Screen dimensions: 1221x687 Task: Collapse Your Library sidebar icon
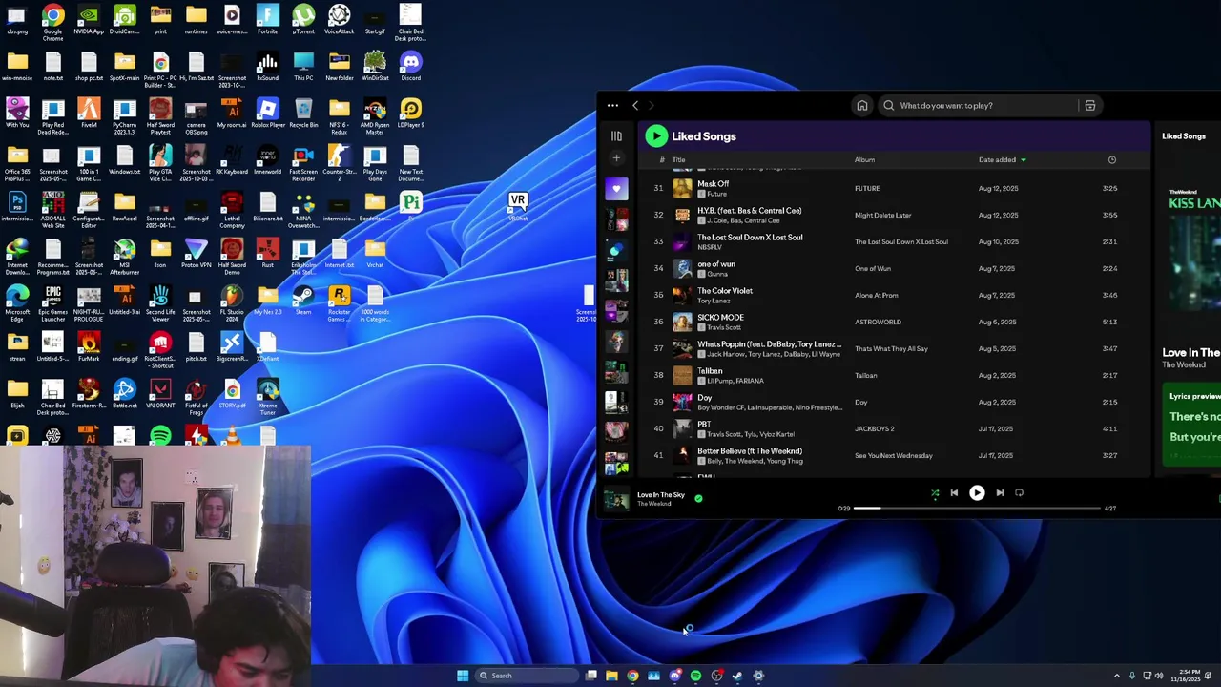616,136
